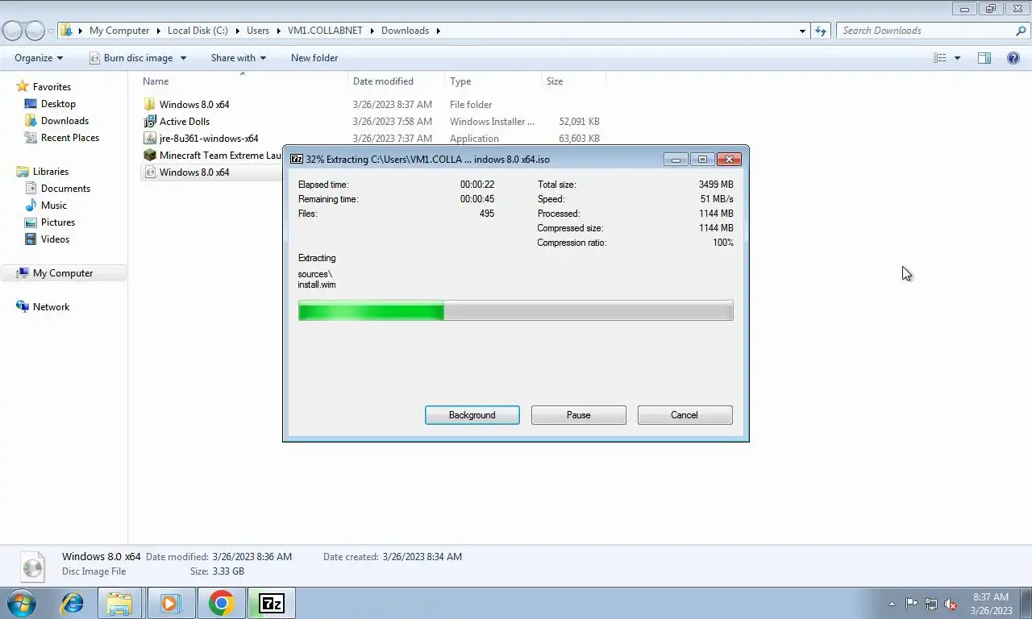Switch to 7-Zip taskbar button
The image size is (1032, 619).
click(x=272, y=603)
